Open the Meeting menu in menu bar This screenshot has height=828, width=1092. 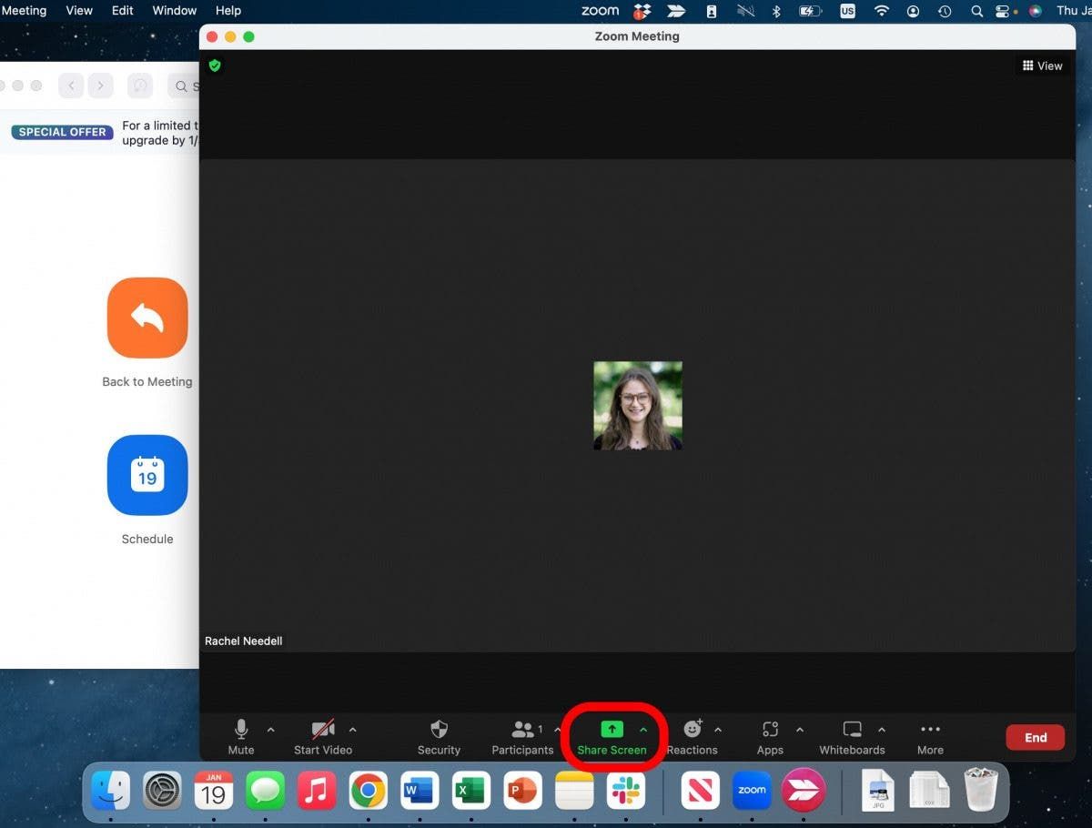[x=24, y=11]
